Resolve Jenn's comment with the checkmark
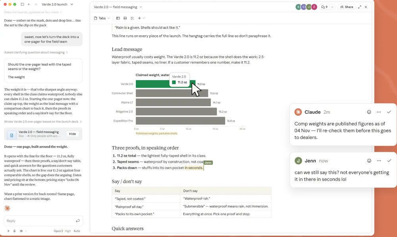Screen dimensions: 397x237 pos(389,161)
